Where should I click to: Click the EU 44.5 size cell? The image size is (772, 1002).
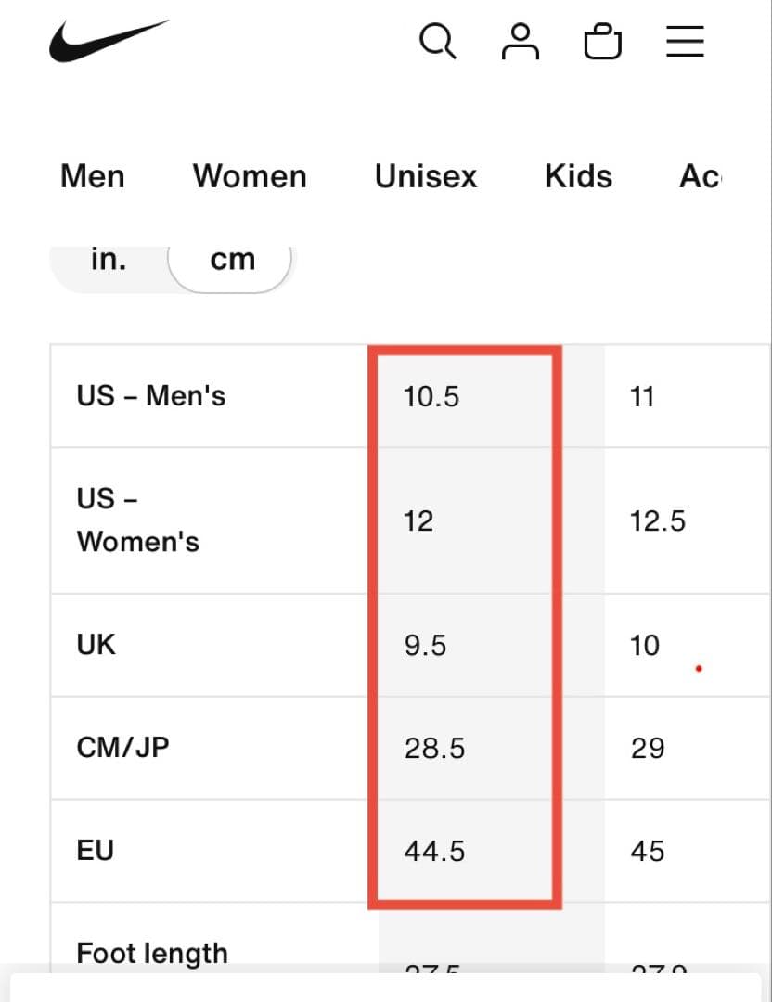[x=435, y=851]
